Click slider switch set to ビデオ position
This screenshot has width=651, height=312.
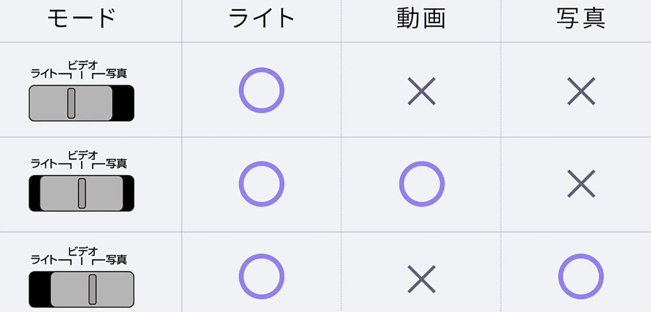coord(81,193)
